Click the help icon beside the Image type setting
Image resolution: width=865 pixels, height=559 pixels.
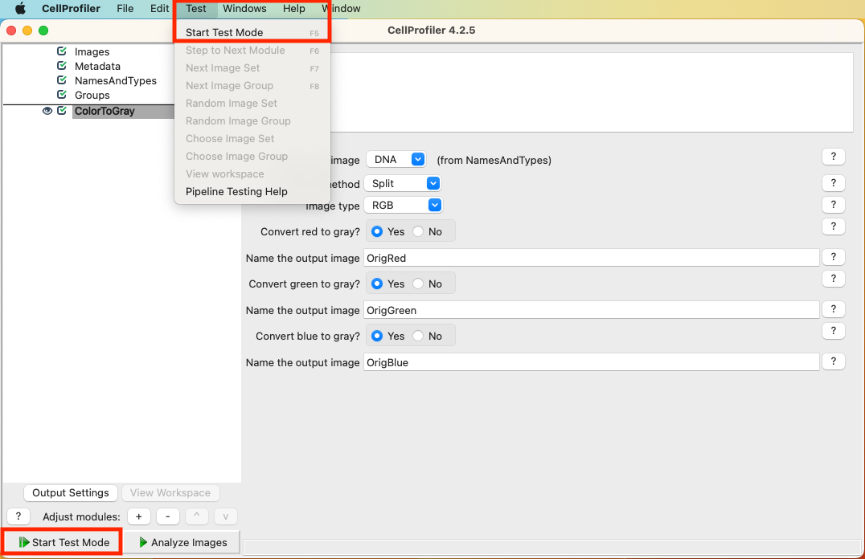834,204
